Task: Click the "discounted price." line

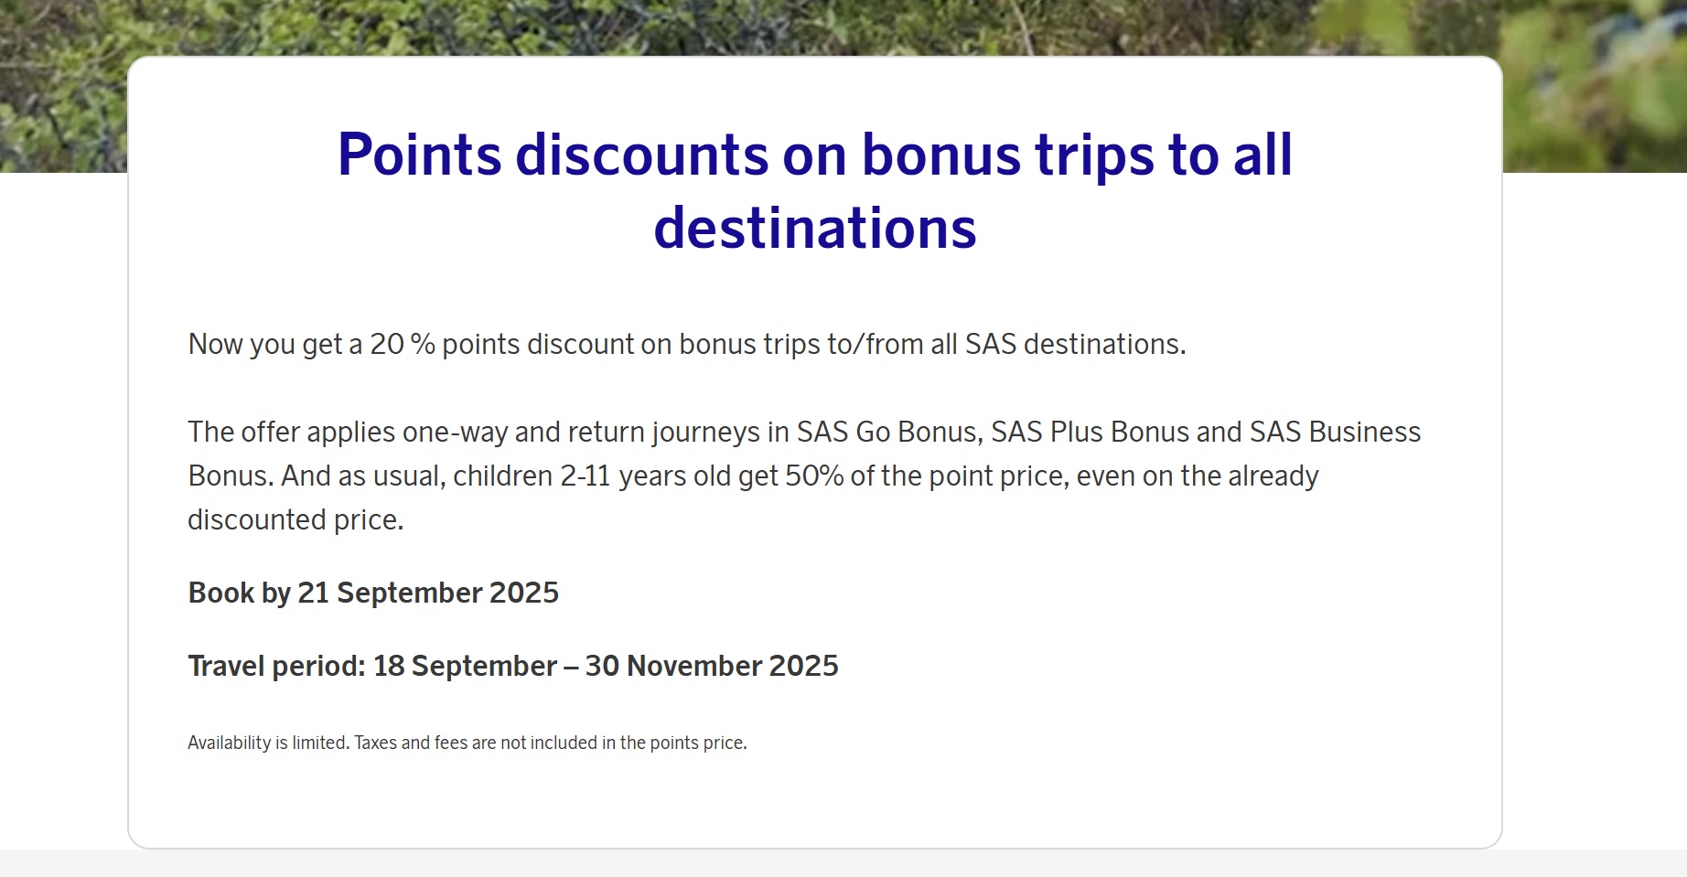Action: 295,519
